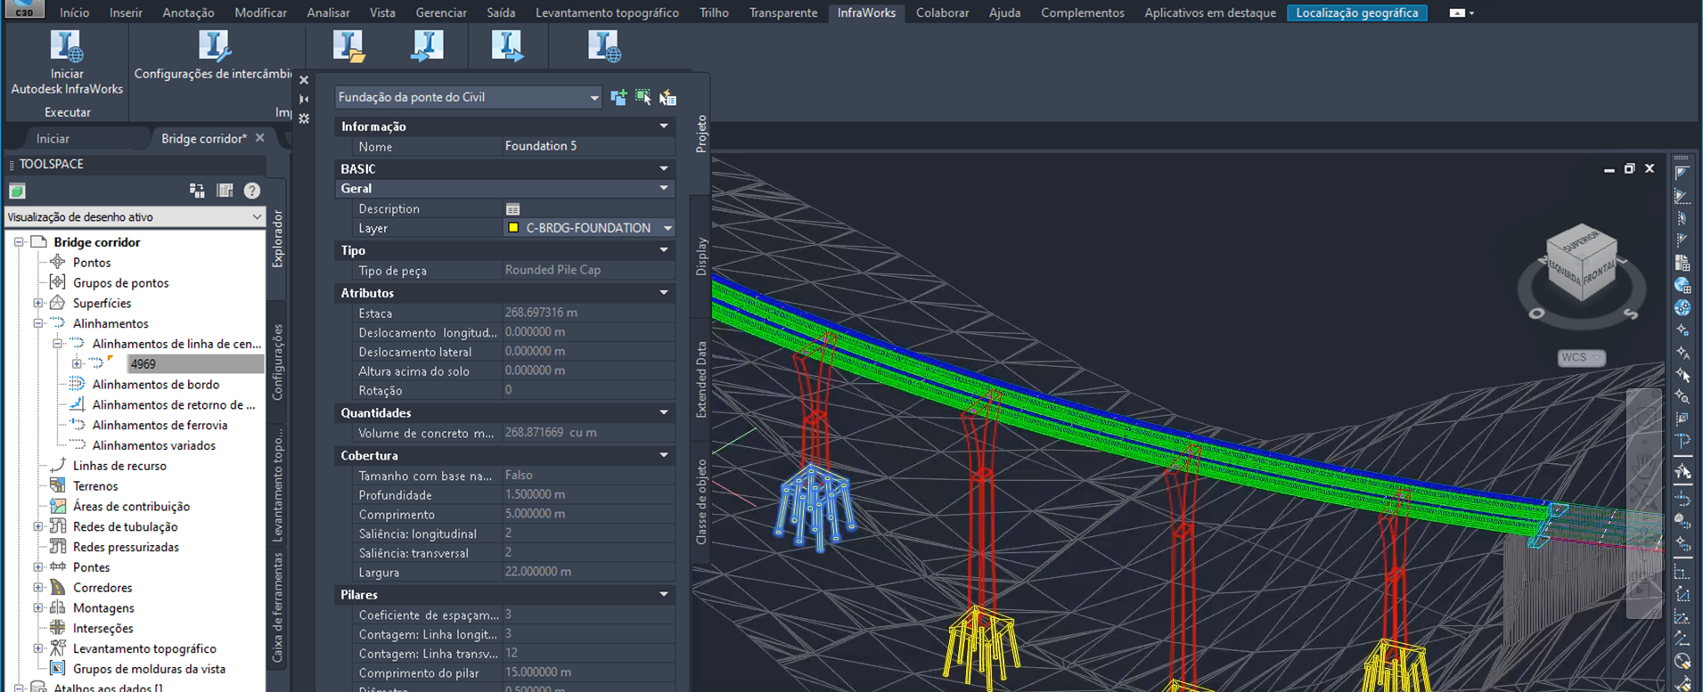Click Toolspace tree view toggle icon
The height and width of the screenshot is (692, 1703).
[x=197, y=191]
